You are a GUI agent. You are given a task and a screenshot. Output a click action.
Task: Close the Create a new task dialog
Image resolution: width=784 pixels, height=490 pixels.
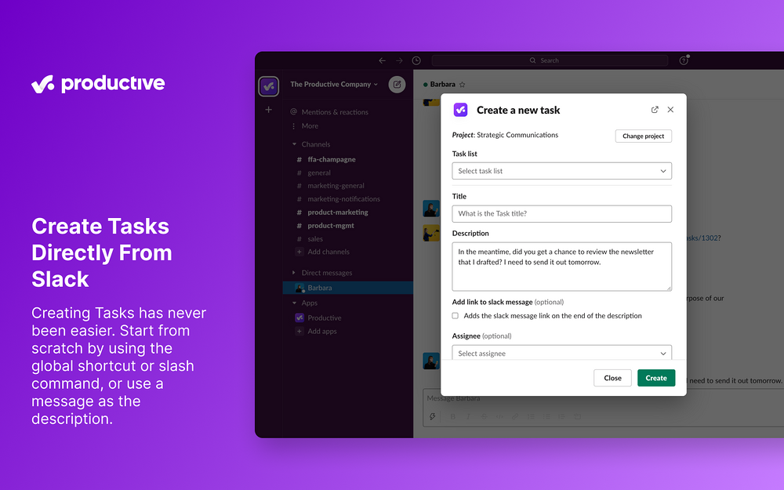click(x=670, y=110)
